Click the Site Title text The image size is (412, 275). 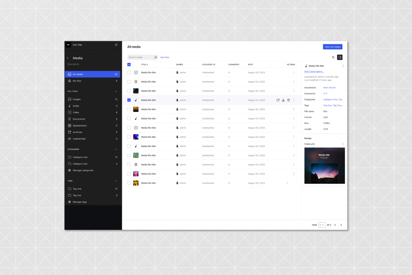[x=77, y=45]
